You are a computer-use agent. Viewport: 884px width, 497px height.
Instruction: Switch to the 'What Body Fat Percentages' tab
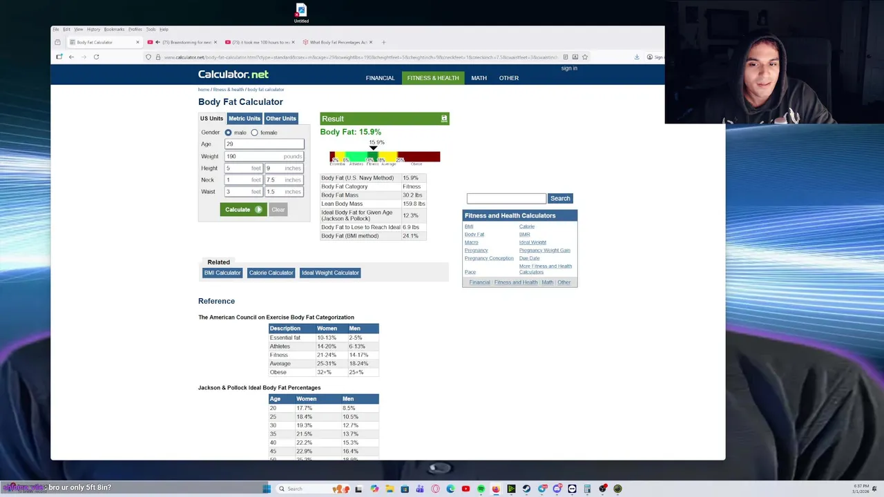point(338,42)
